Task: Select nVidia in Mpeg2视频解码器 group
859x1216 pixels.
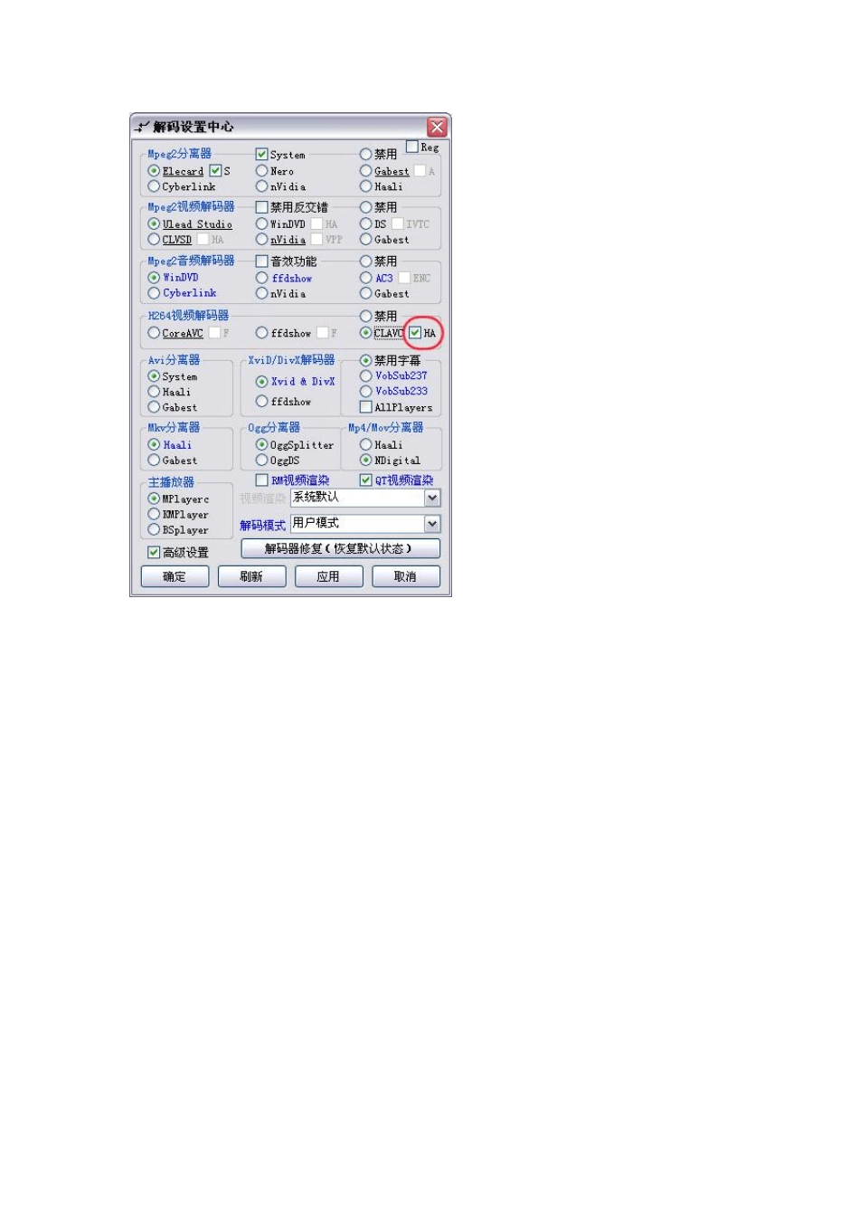Action: coord(261,240)
